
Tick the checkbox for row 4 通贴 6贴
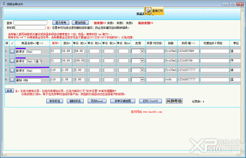coord(12,80)
